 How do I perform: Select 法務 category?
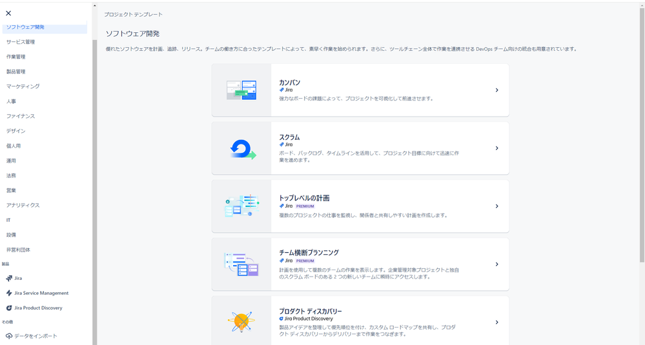(x=11, y=175)
